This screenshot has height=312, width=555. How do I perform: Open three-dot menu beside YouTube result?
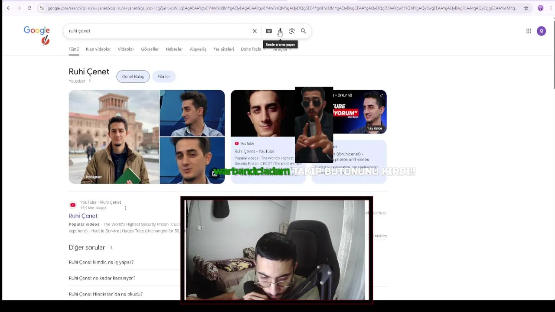click(126, 208)
